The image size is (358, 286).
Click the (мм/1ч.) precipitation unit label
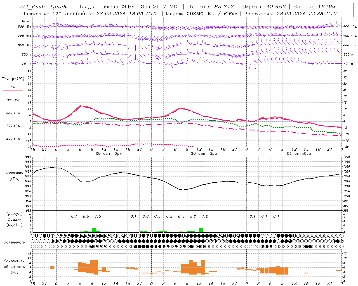coord(15,225)
